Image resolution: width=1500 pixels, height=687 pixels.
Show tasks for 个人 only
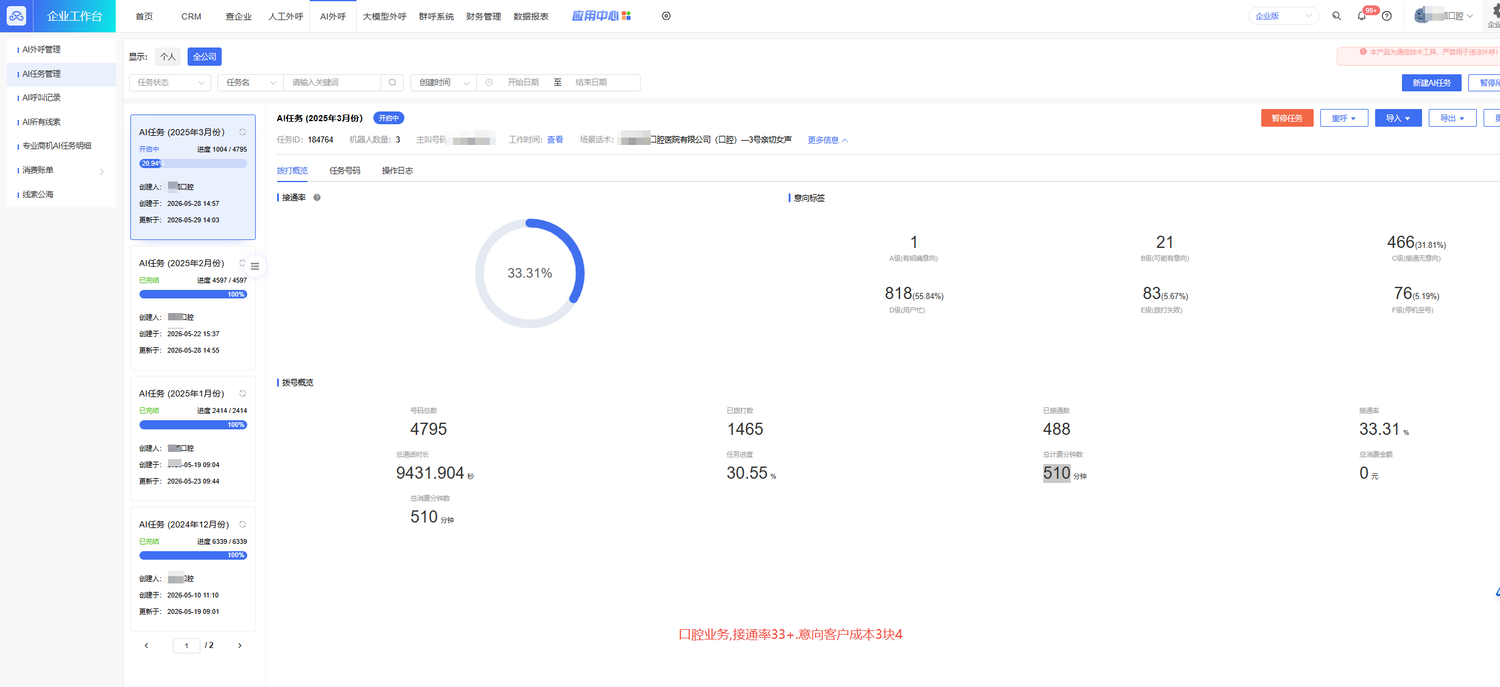pos(167,57)
